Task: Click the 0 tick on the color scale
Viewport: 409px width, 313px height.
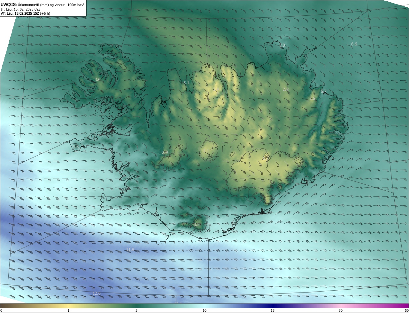Action: pos(1,311)
